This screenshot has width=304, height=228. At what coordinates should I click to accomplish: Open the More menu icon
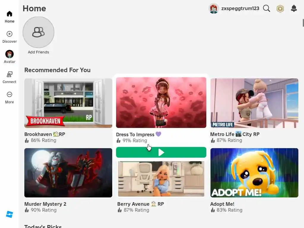tap(9, 94)
